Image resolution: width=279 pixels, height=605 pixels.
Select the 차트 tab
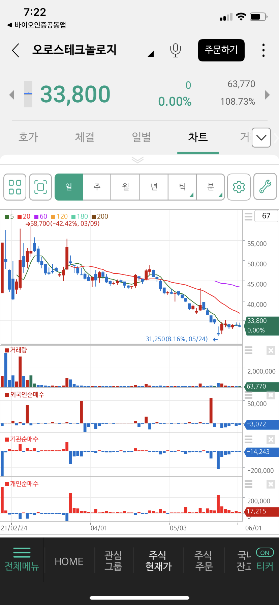click(x=198, y=137)
